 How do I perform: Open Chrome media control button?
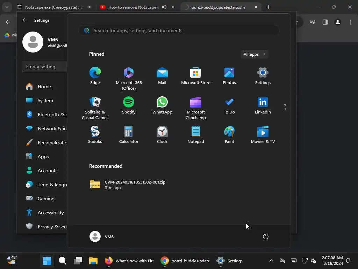[313, 22]
